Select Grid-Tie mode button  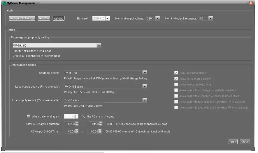pyautogui.click(x=44, y=18)
